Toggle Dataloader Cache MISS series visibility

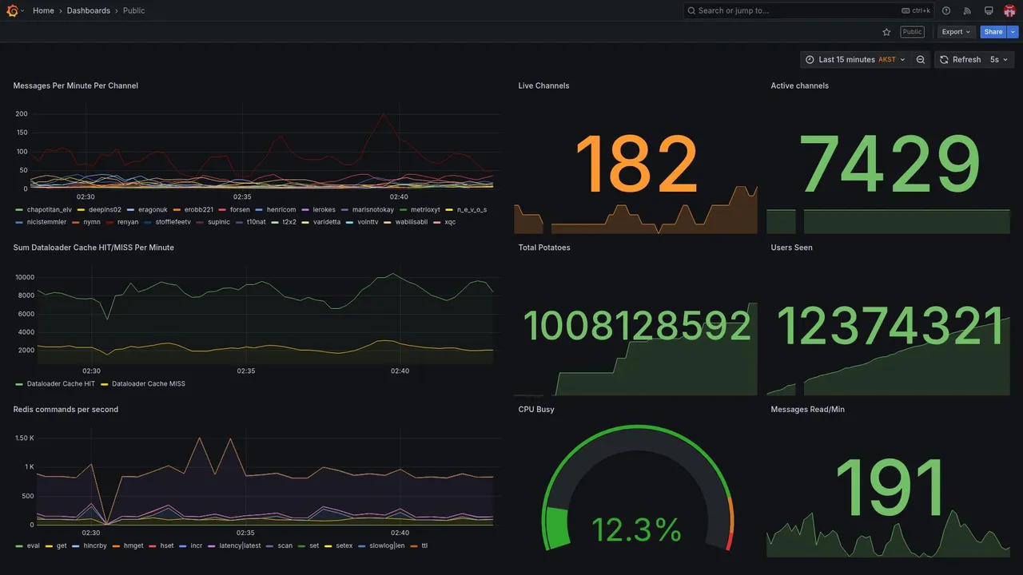(142, 384)
